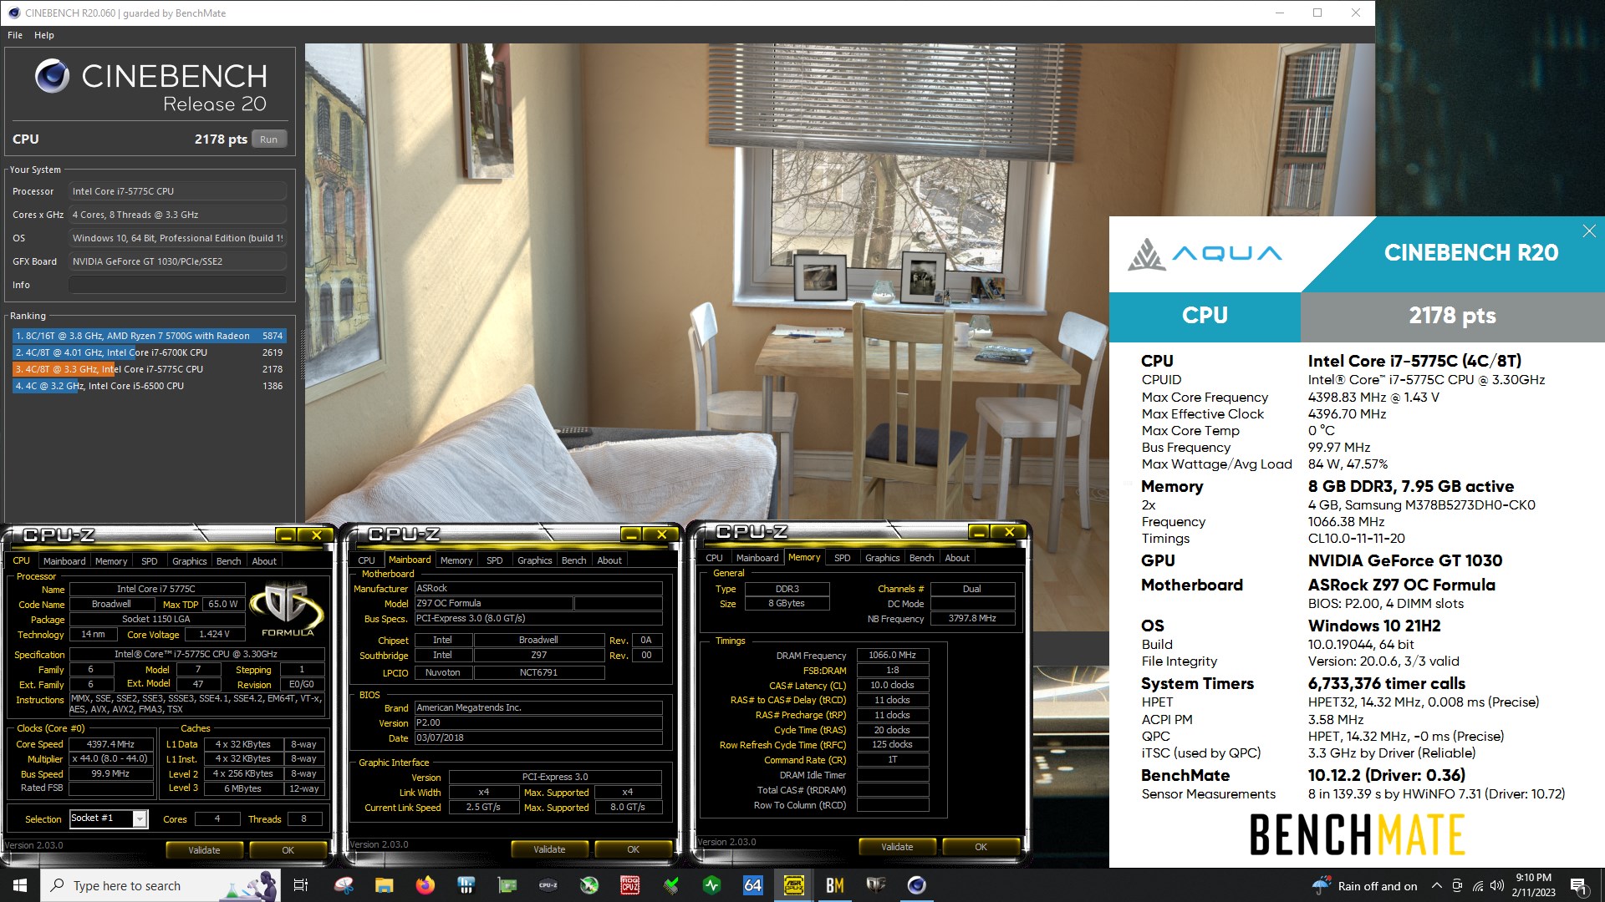Click the OC Formula taskbar icon
The height and width of the screenshot is (902, 1605).
[x=876, y=885]
